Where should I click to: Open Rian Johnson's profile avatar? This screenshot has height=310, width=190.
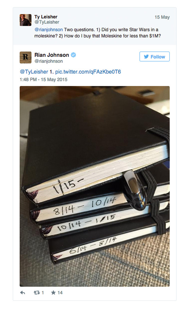[x=25, y=57]
